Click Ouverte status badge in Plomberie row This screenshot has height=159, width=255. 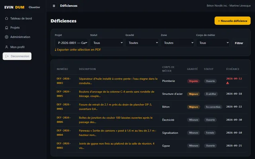pyautogui.click(x=210, y=81)
